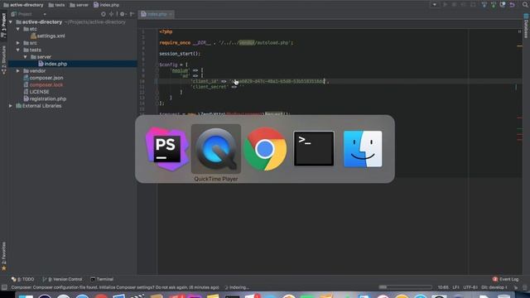The height and width of the screenshot is (298, 530).
Task: Collapse the server folder arrow
Action: (x=25, y=57)
